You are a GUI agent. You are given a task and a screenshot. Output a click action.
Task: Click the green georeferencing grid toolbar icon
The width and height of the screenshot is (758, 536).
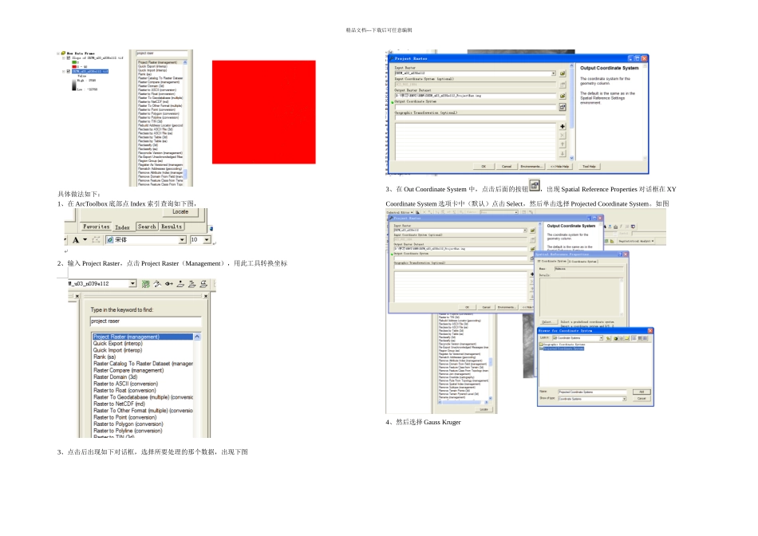[x=145, y=284]
